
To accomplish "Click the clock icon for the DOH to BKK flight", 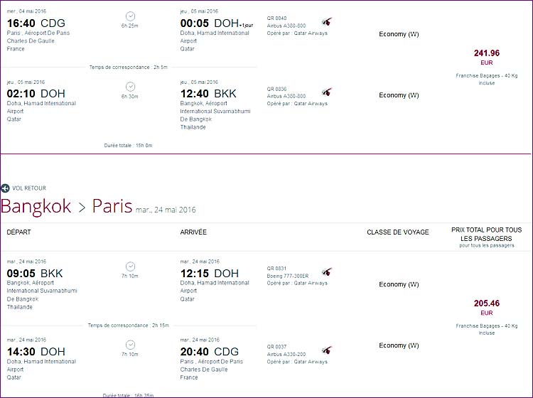I will tap(130, 87).
